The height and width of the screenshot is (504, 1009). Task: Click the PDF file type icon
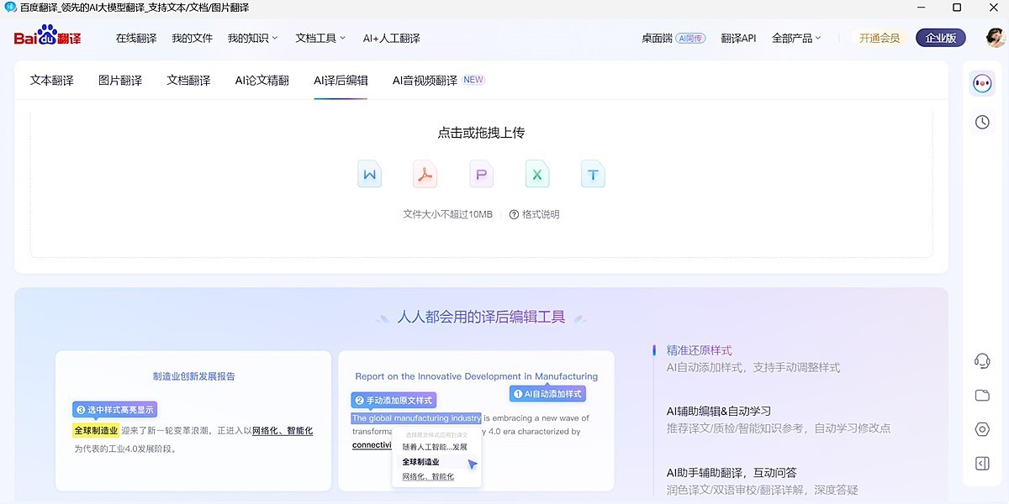click(425, 174)
